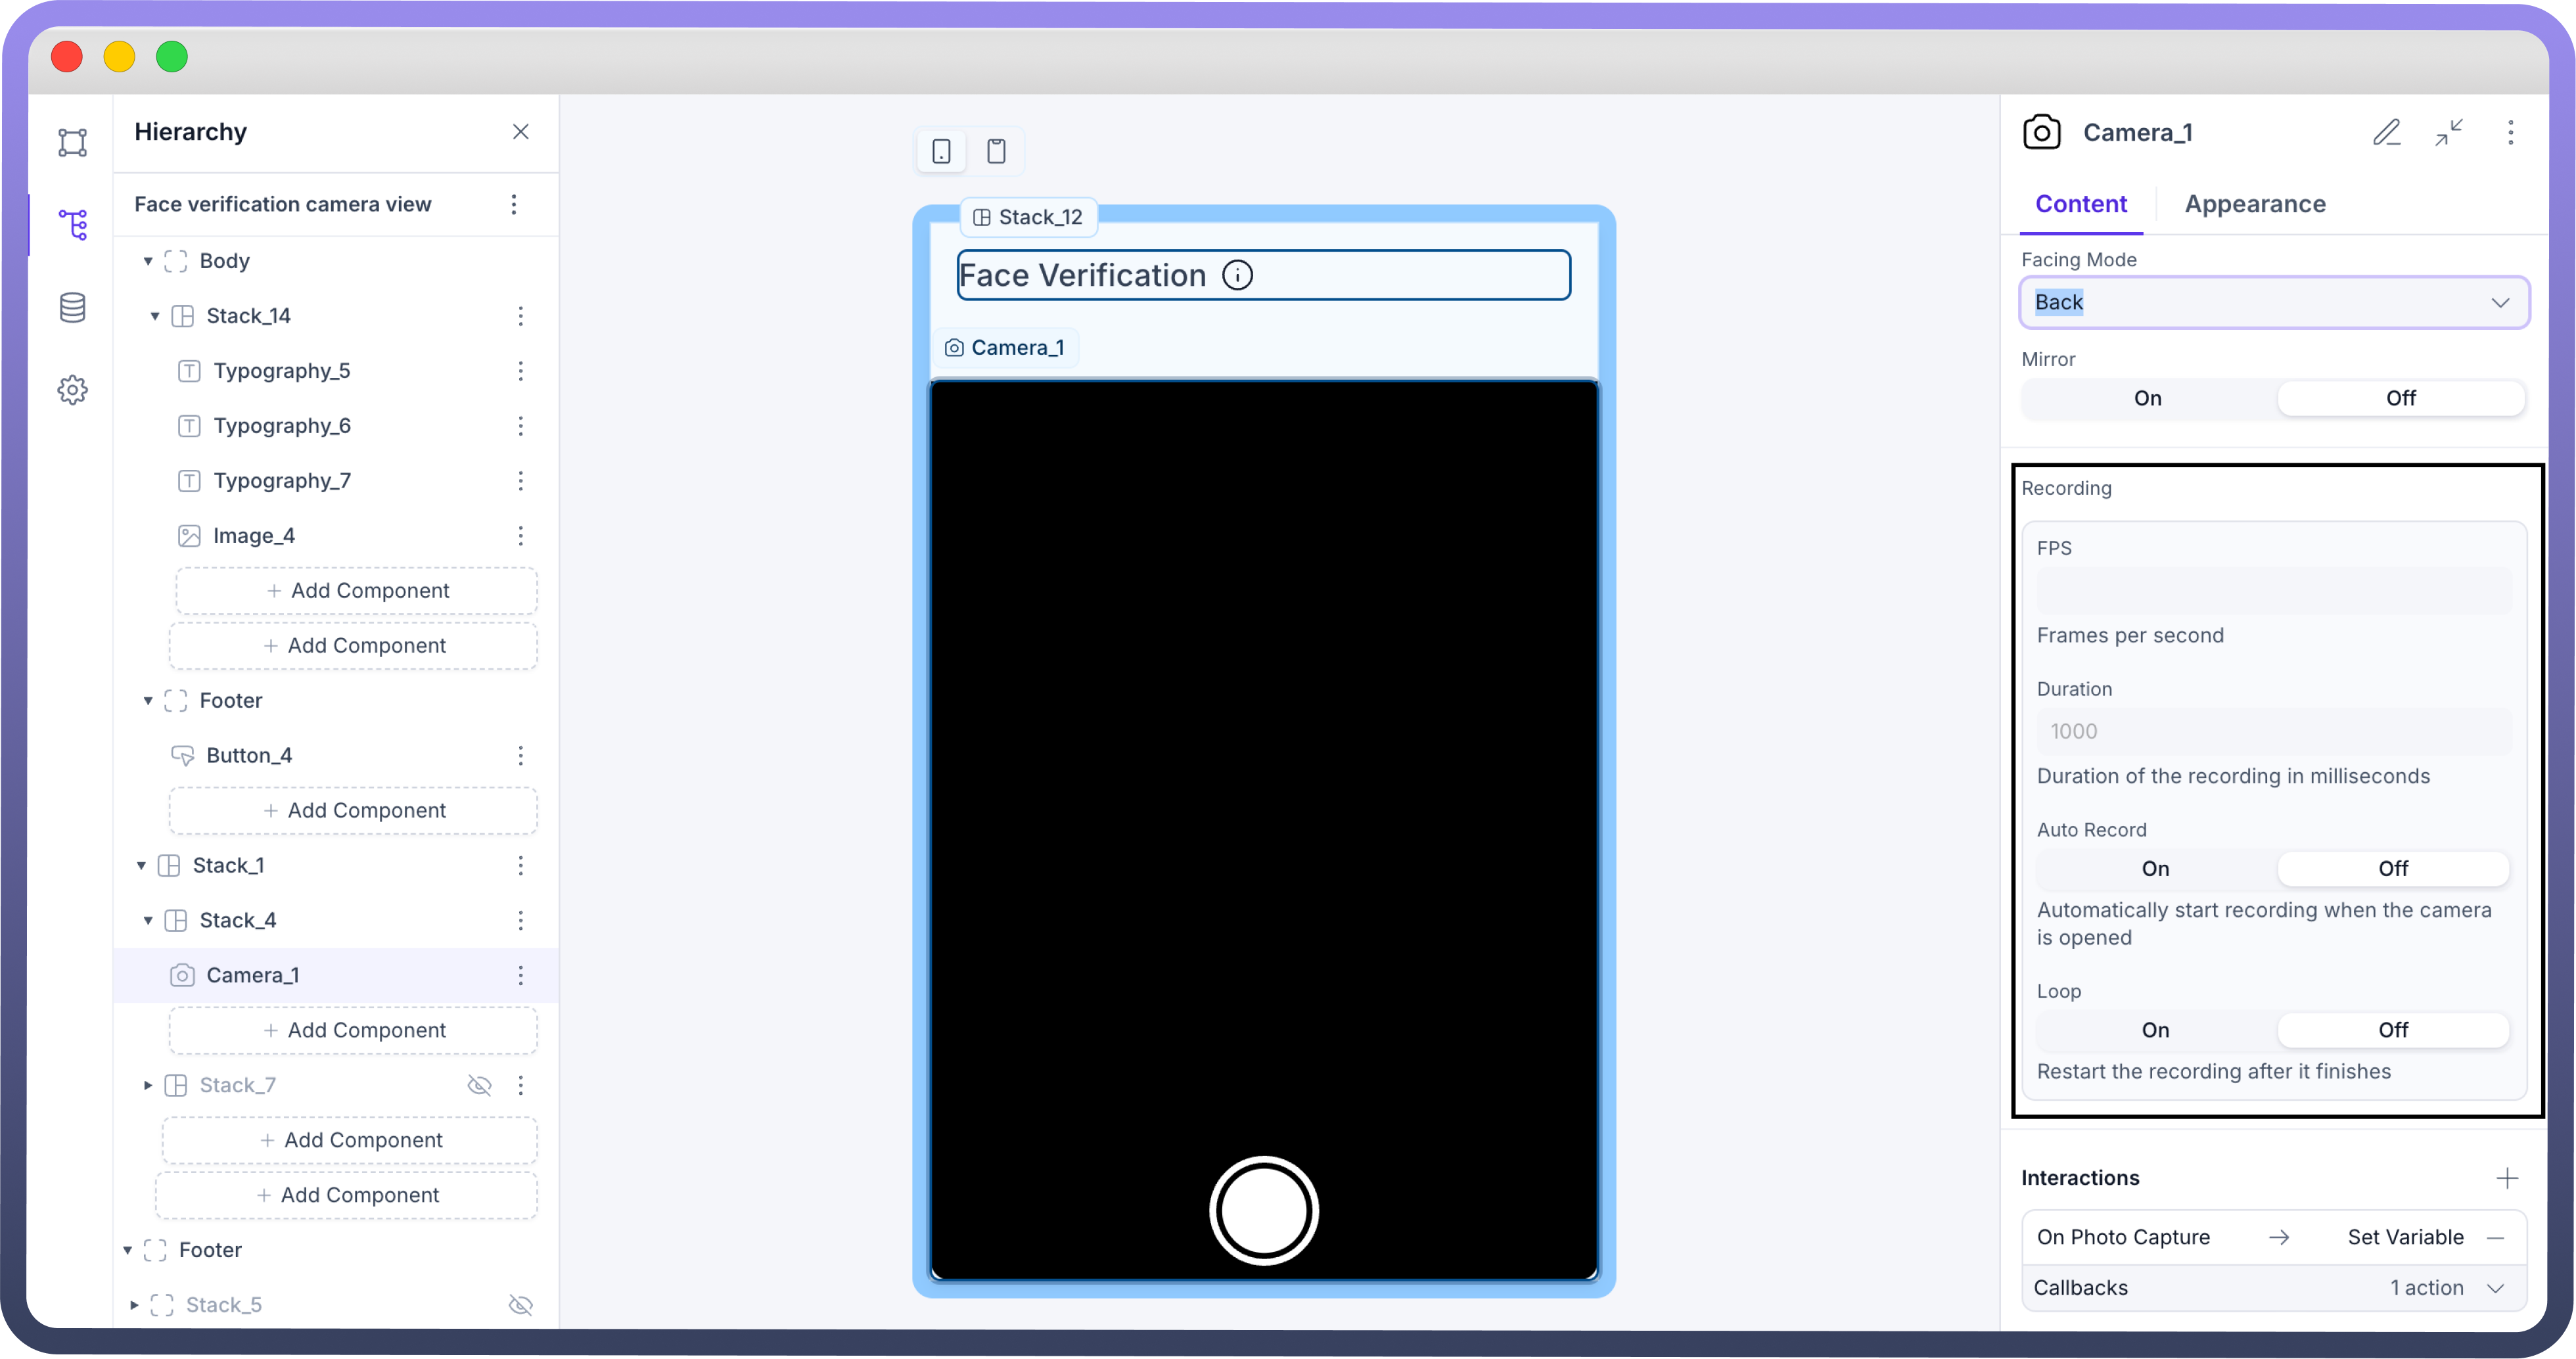This screenshot has height=1359, width=2576.
Task: Expand the Callbacks 1 action chevron
Action: (x=2495, y=1288)
